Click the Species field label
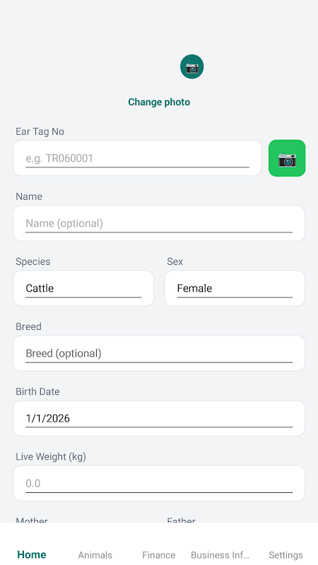 click(33, 261)
